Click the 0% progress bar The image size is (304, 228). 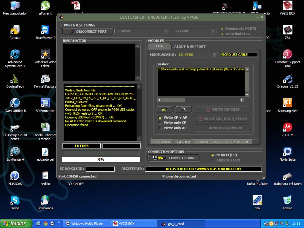click(101, 159)
